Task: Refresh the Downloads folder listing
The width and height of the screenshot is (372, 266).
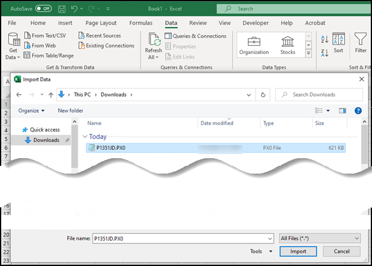Action: tap(263, 95)
